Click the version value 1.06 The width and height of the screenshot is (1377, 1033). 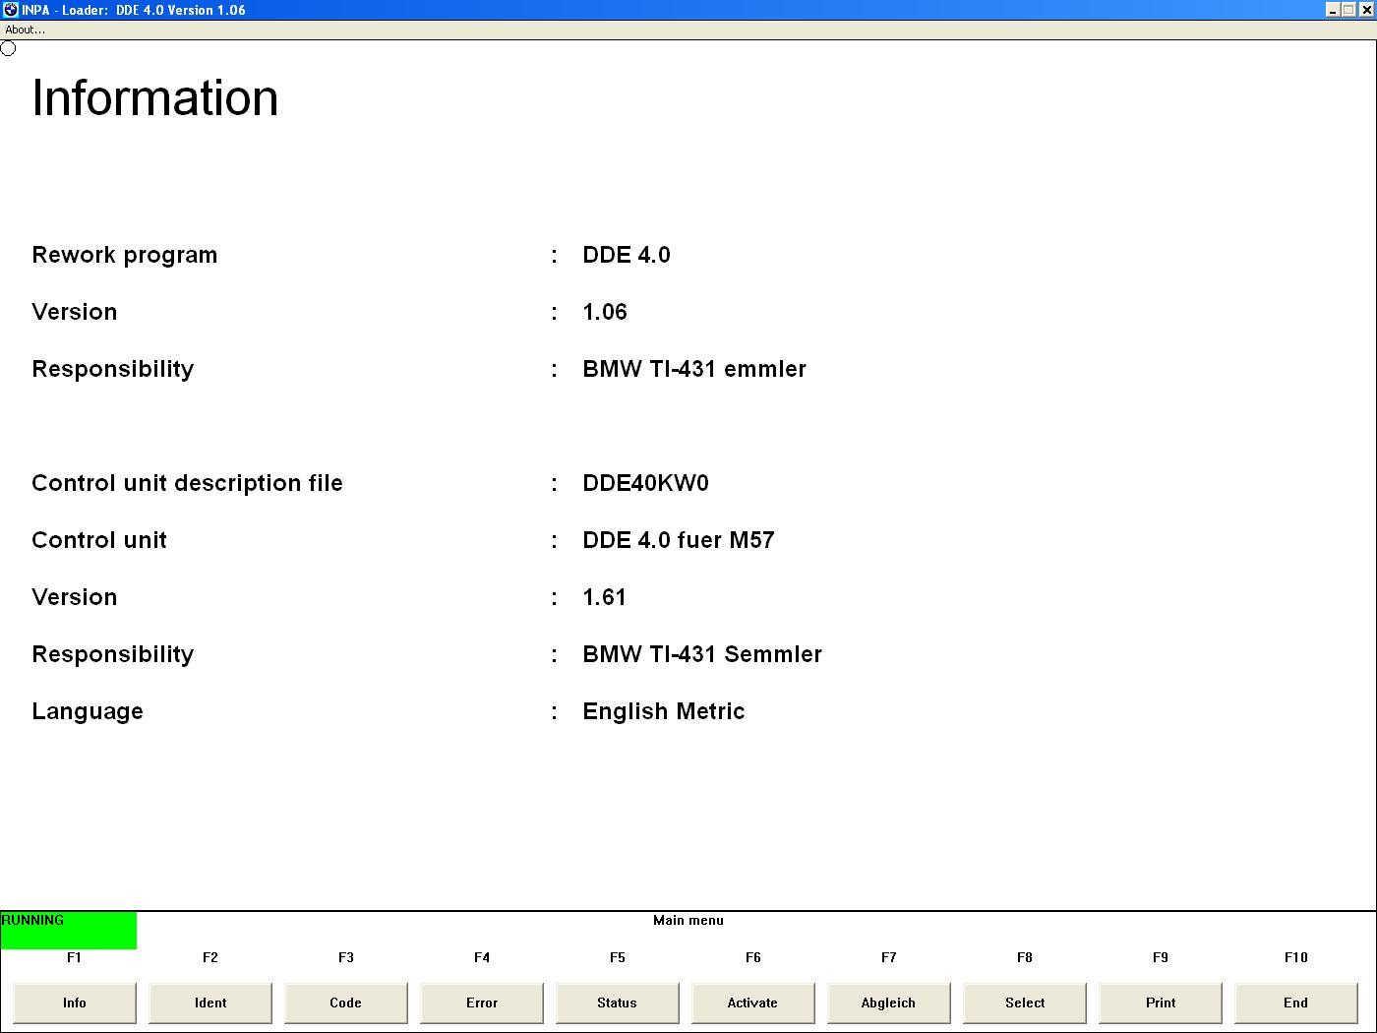605,312
